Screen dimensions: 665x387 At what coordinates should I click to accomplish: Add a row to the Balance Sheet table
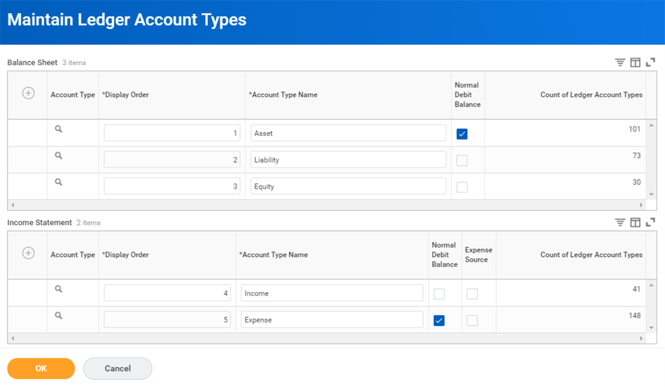(28, 93)
